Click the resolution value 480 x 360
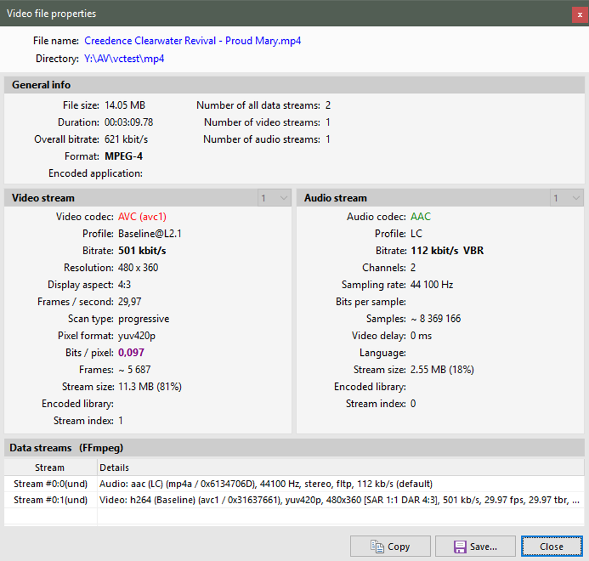This screenshot has height=561, width=589. pyautogui.click(x=138, y=268)
